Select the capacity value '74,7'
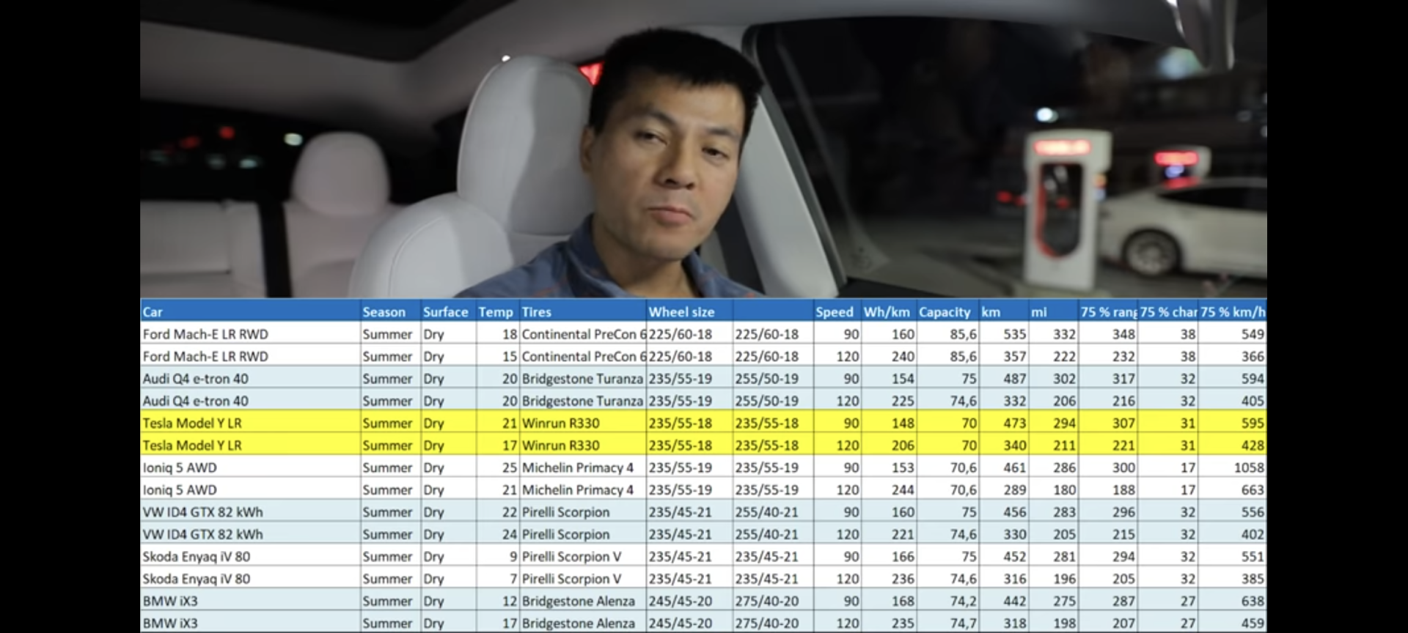The width and height of the screenshot is (1408, 633). click(964, 623)
